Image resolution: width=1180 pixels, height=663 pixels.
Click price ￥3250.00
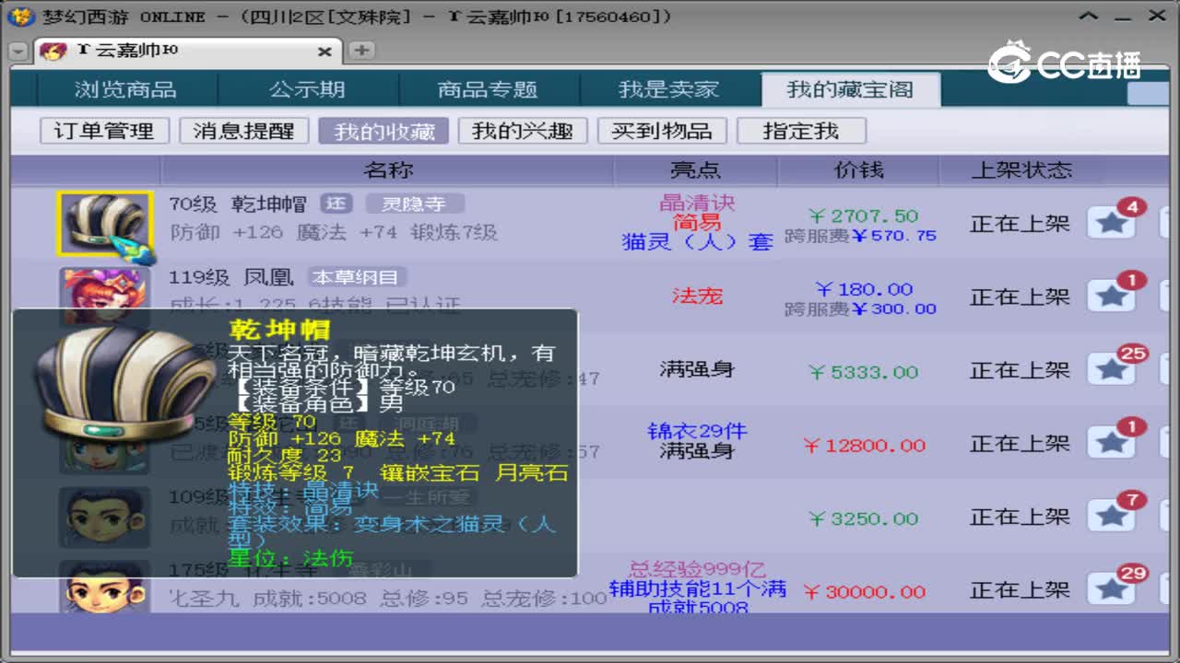click(863, 518)
